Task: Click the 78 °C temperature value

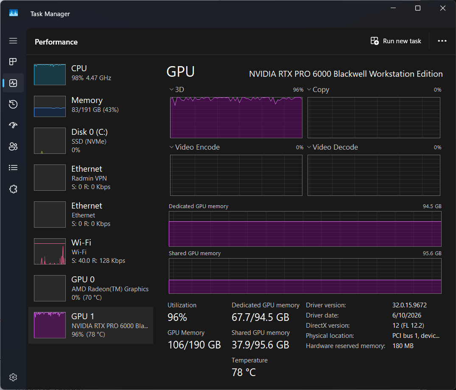Action: 244,372
